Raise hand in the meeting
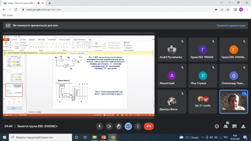 pyautogui.click(x=118, y=126)
